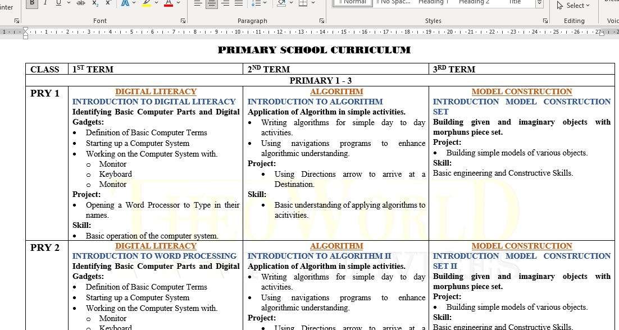The height and width of the screenshot is (330, 619).
Task: Open the Select dropdown in Editing
Action: [573, 5]
